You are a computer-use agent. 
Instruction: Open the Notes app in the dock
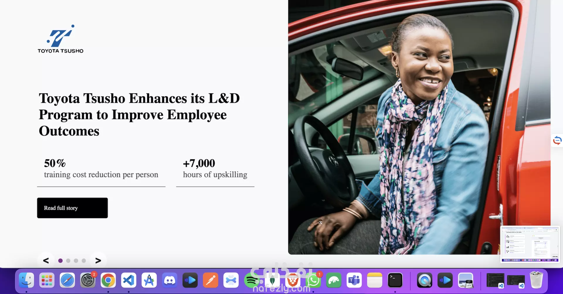pyautogui.click(x=375, y=281)
